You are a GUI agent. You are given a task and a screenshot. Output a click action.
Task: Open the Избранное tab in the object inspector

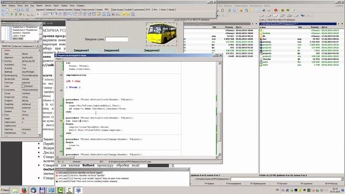(27, 46)
